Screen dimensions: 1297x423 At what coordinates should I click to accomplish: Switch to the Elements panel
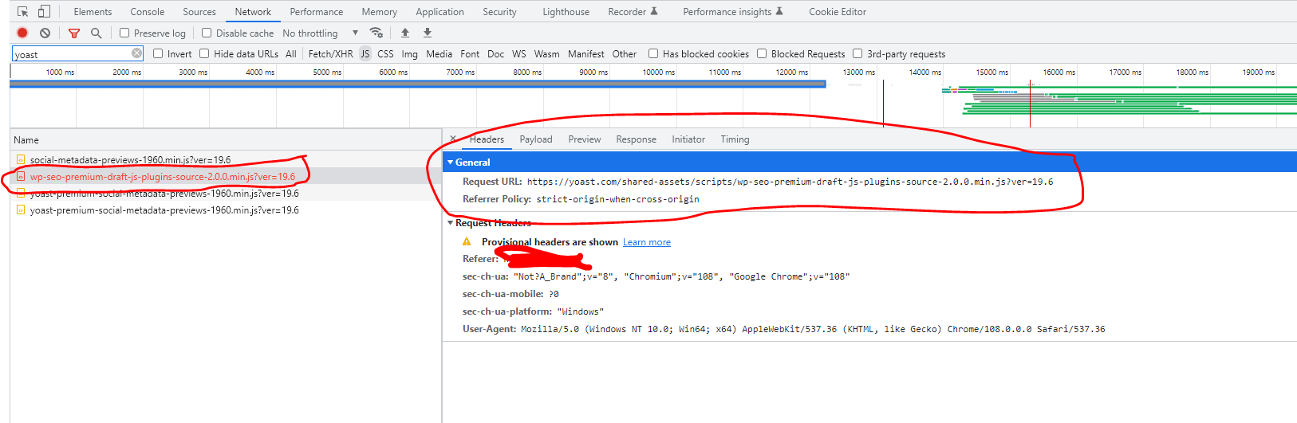(93, 11)
